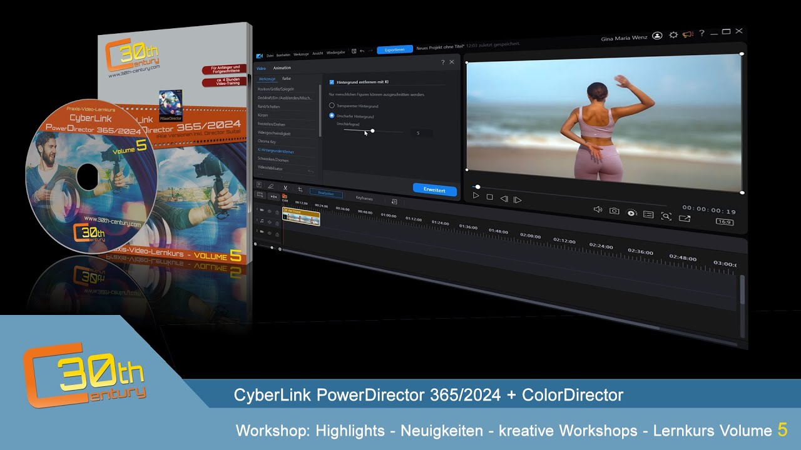Open the Werkzeuge menu in menu bar

click(301, 54)
